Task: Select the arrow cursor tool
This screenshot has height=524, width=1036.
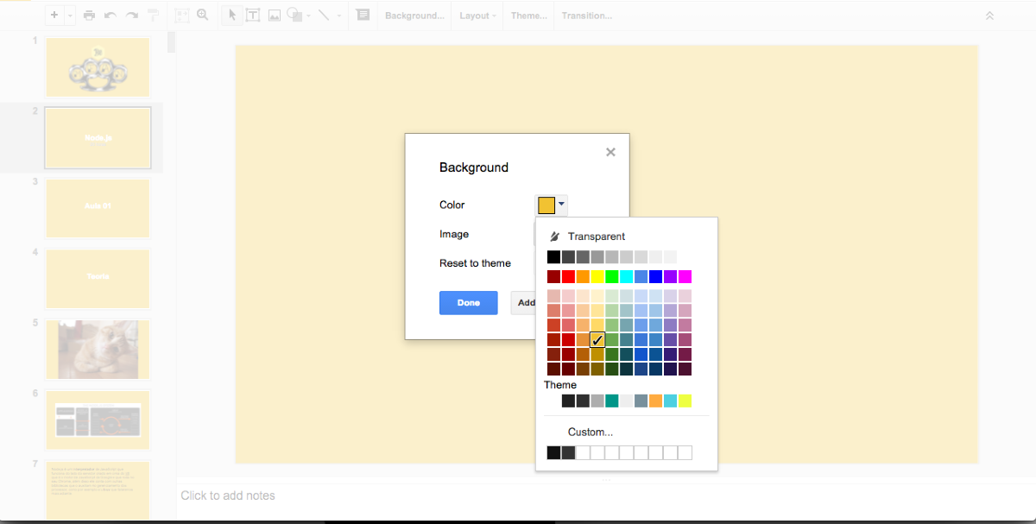Action: point(231,15)
